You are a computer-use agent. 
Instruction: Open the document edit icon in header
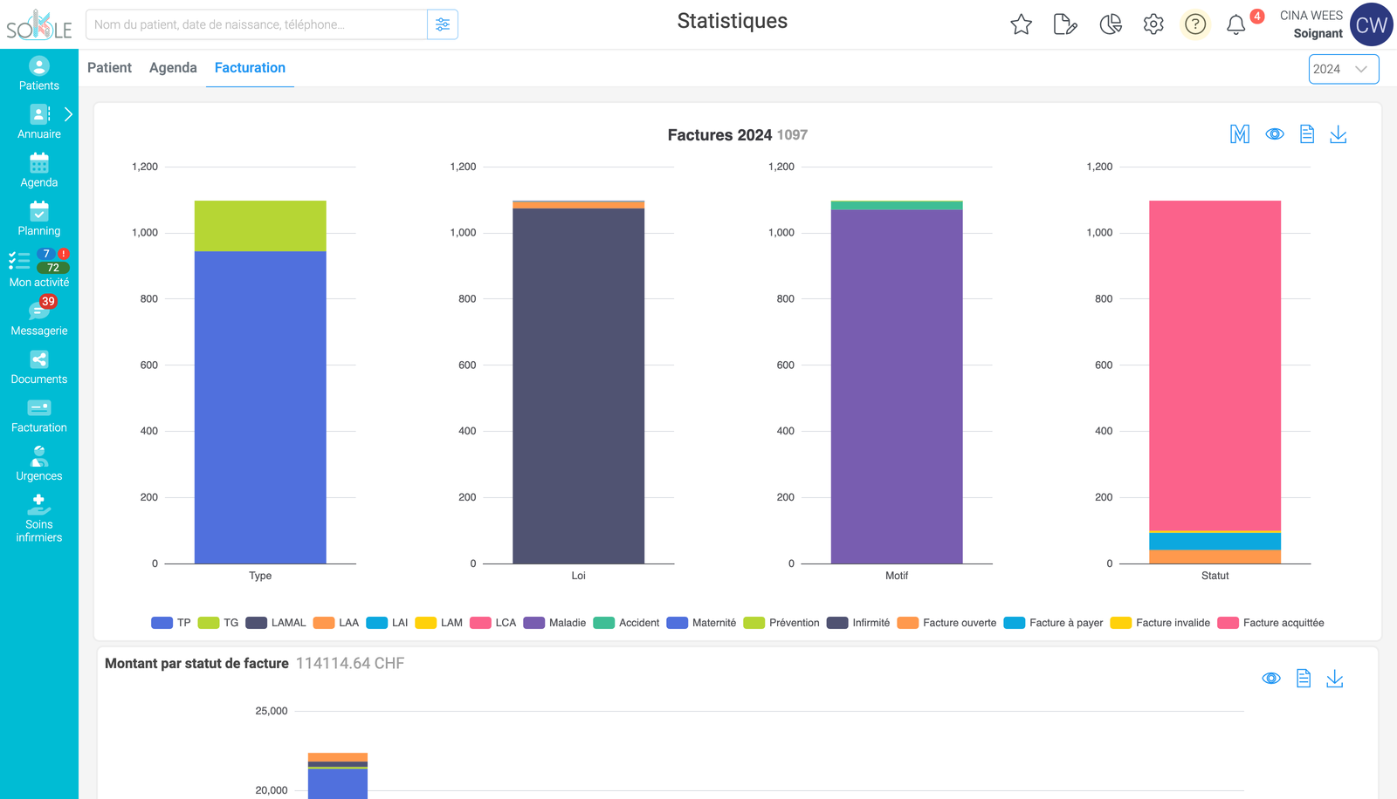1065,24
